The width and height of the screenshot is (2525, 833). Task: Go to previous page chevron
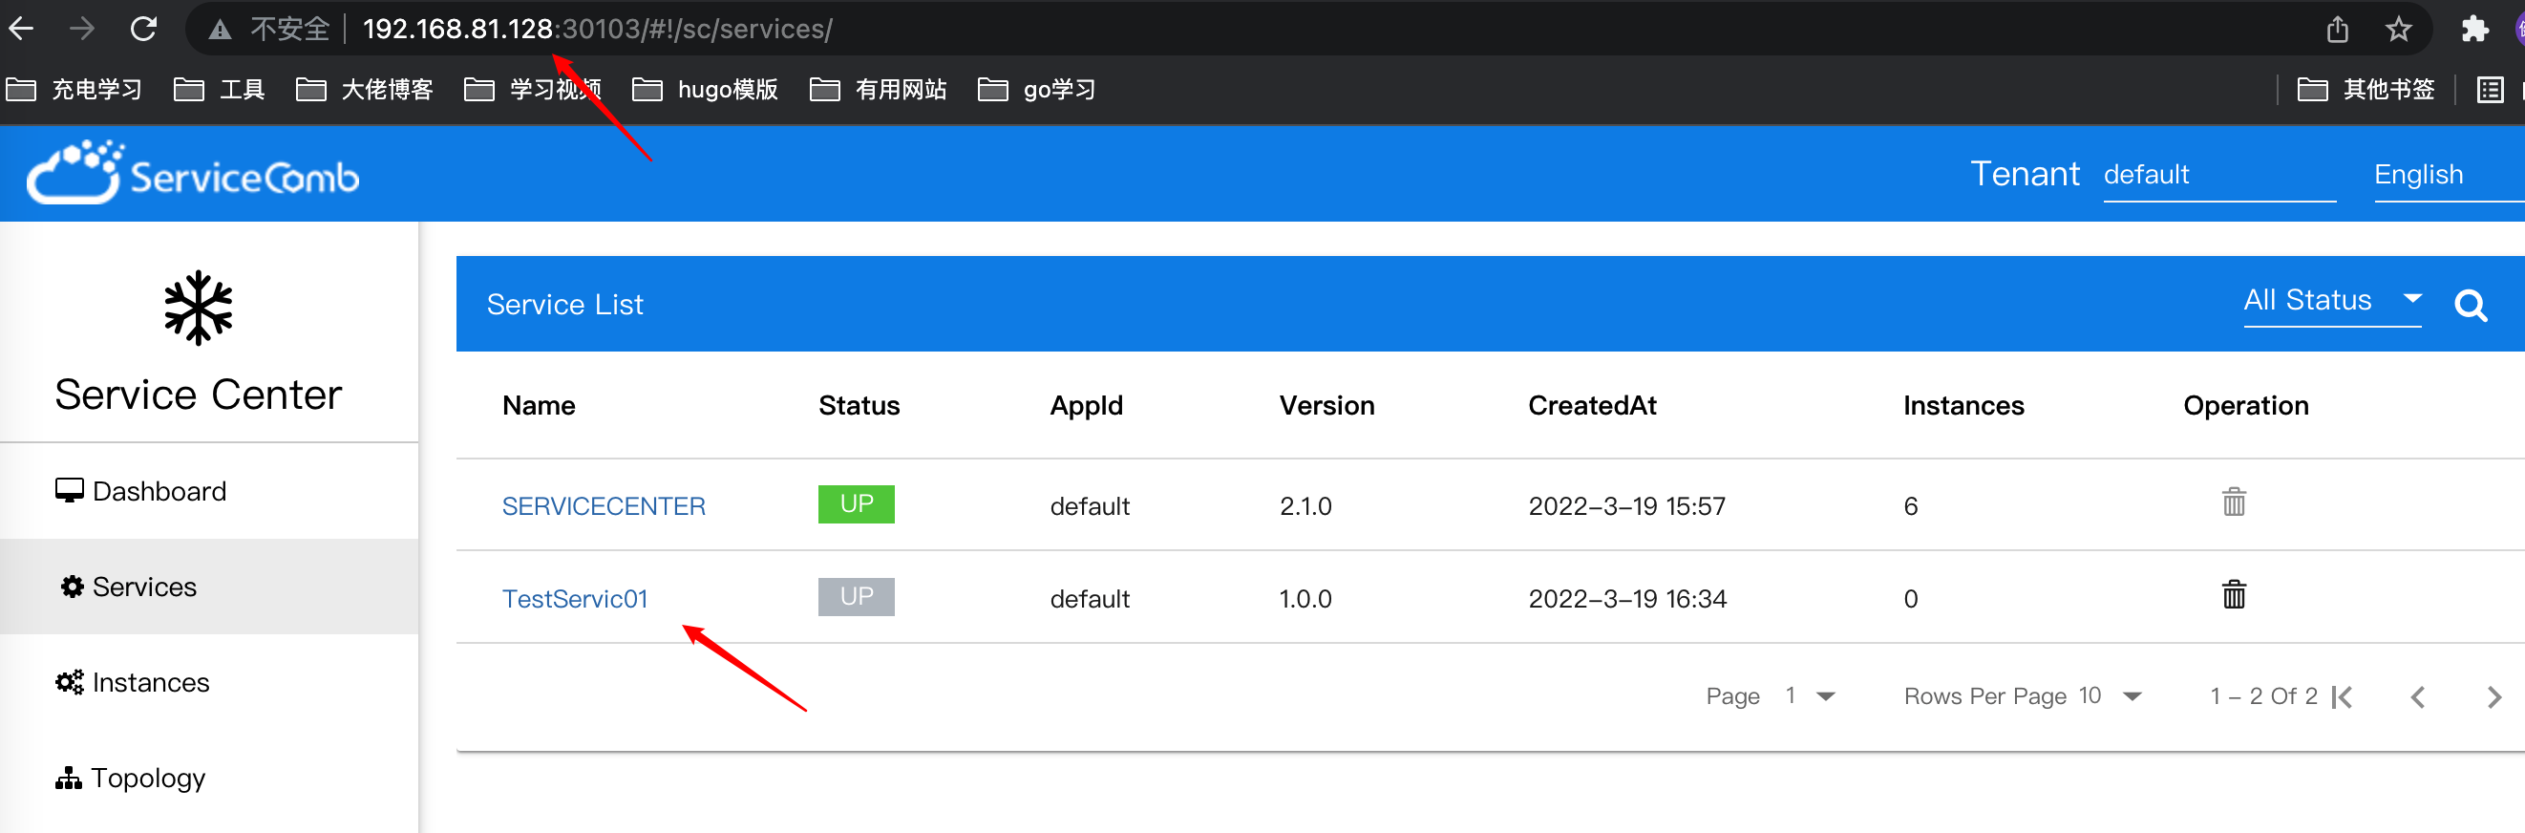point(2418,696)
